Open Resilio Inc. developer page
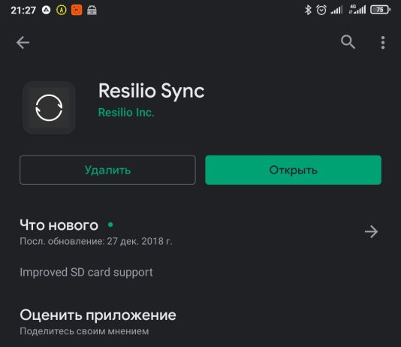This screenshot has width=401, height=347. point(126,113)
